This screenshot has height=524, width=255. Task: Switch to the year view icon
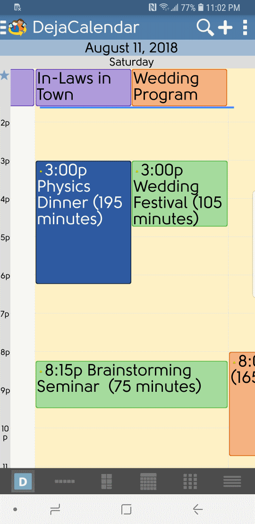tap(190, 481)
